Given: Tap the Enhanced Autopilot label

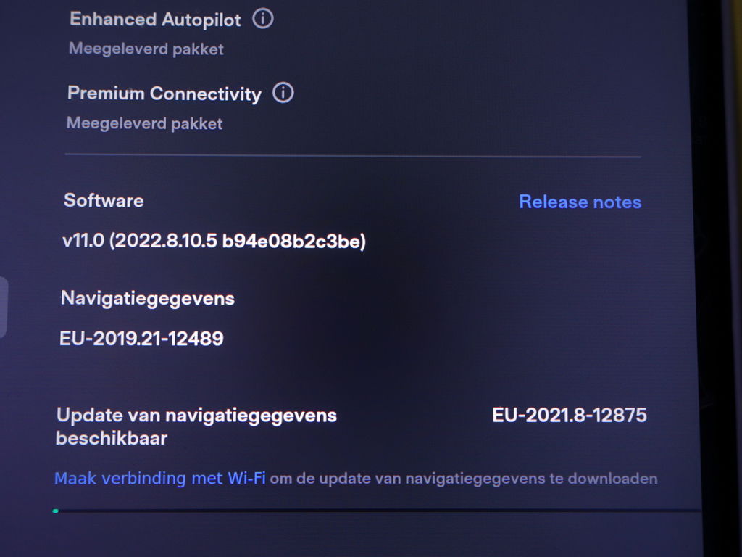Looking at the screenshot, I should [x=155, y=20].
